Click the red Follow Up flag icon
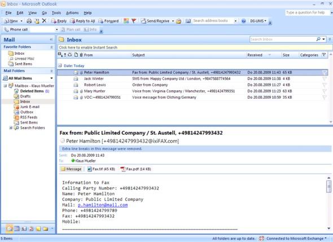 (x=134, y=21)
